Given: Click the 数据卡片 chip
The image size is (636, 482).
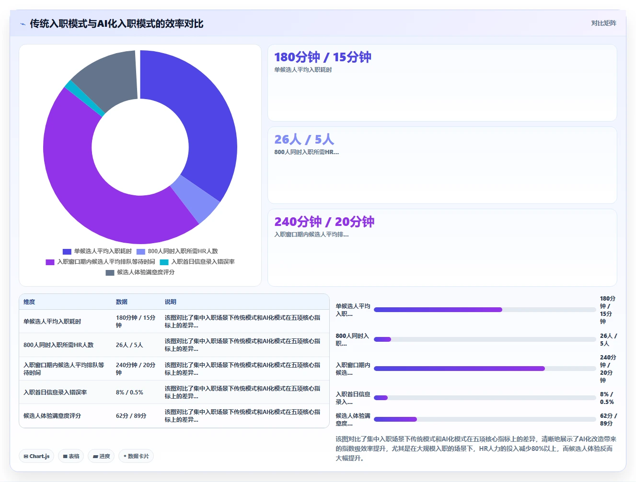Looking at the screenshot, I should [x=136, y=456].
